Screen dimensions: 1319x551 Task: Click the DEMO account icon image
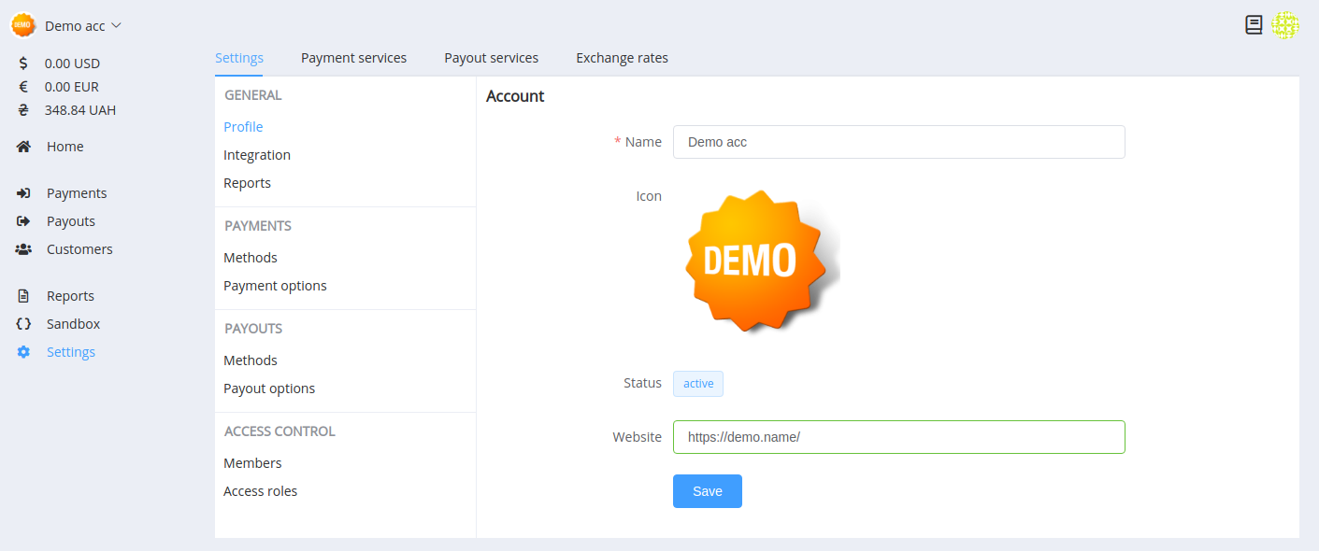pos(757,261)
